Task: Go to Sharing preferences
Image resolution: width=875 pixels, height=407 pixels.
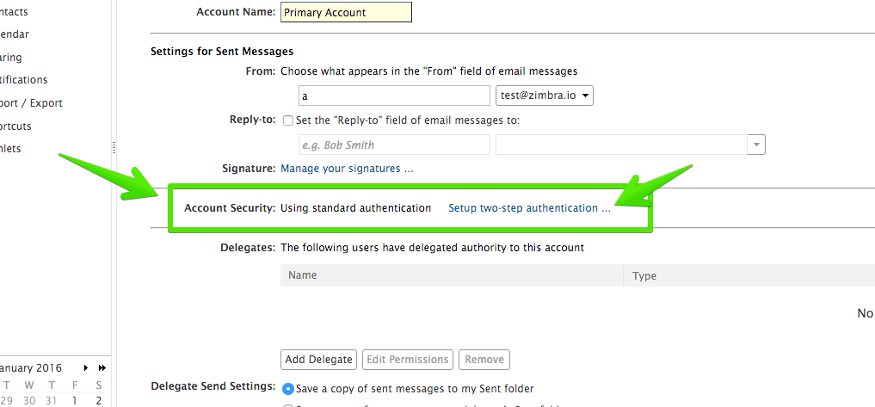Action: pos(12,58)
